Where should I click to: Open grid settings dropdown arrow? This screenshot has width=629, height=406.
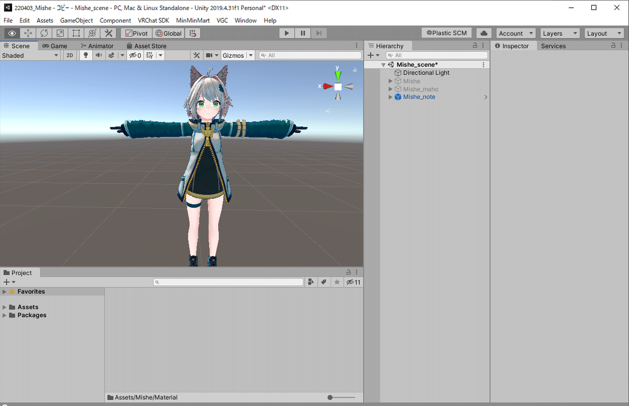pos(160,55)
